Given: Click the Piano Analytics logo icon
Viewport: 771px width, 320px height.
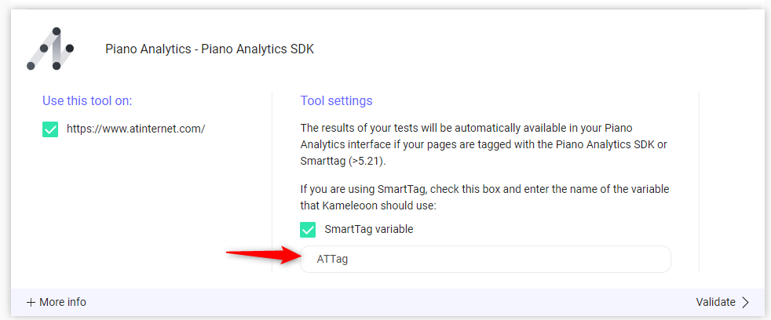Looking at the screenshot, I should pyautogui.click(x=50, y=49).
